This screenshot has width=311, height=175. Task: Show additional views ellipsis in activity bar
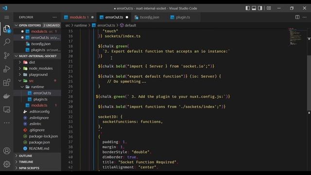(x=7, y=123)
